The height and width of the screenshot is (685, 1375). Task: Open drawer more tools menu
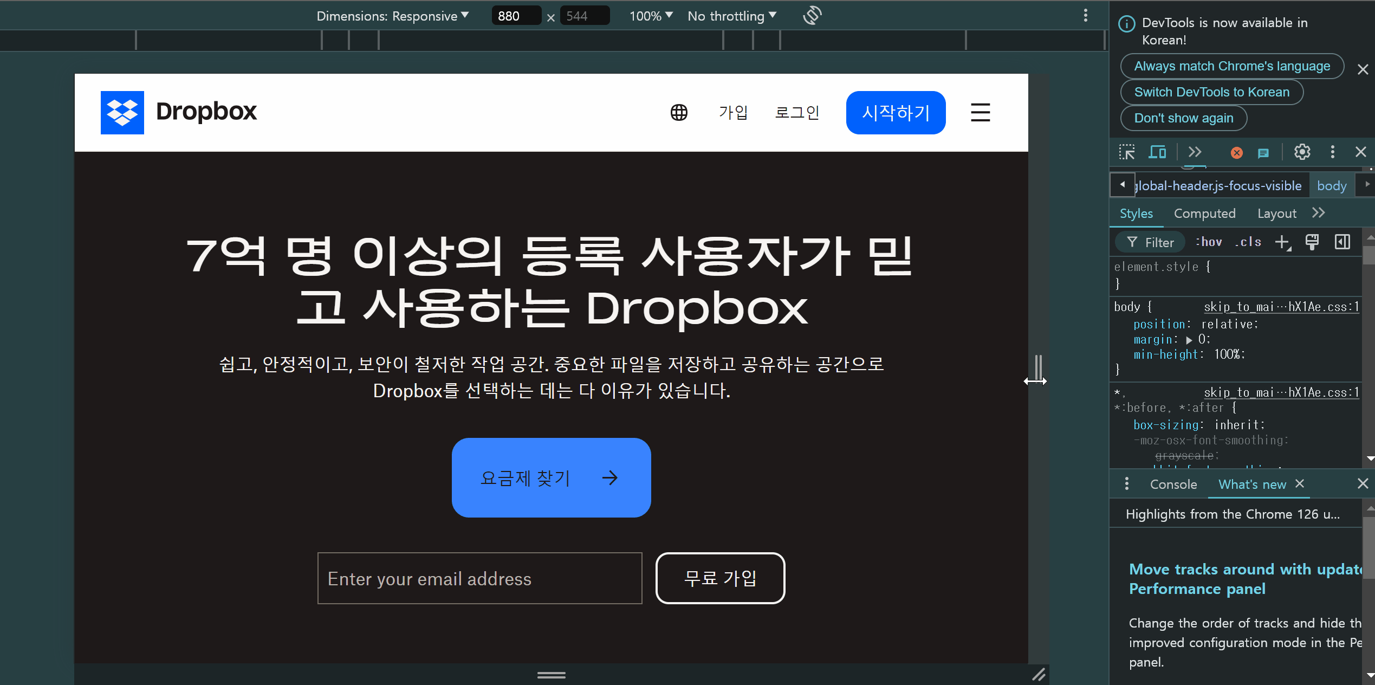1127,484
